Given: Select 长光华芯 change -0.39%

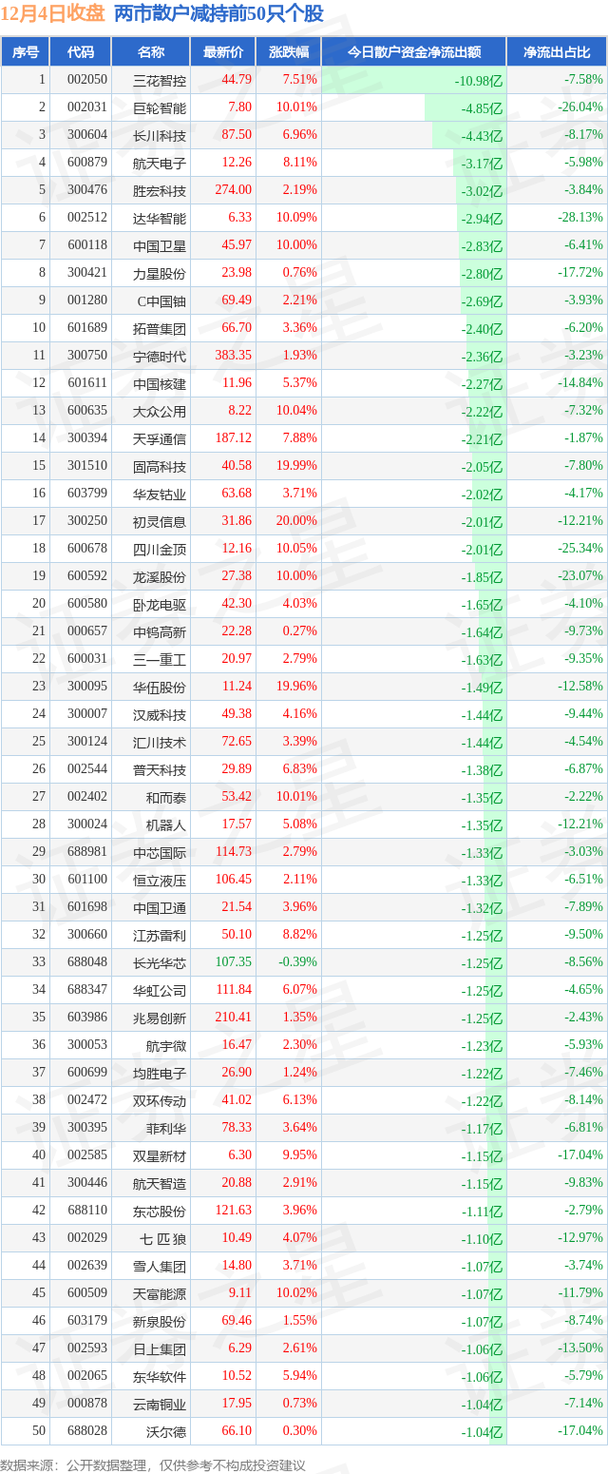Looking at the screenshot, I should point(299,962).
